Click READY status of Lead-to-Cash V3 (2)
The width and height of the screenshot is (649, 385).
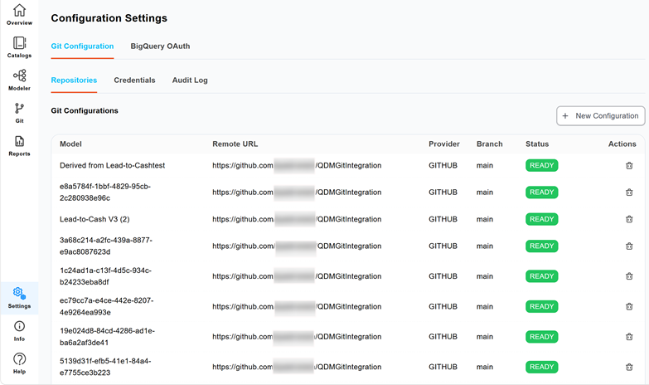pos(542,219)
